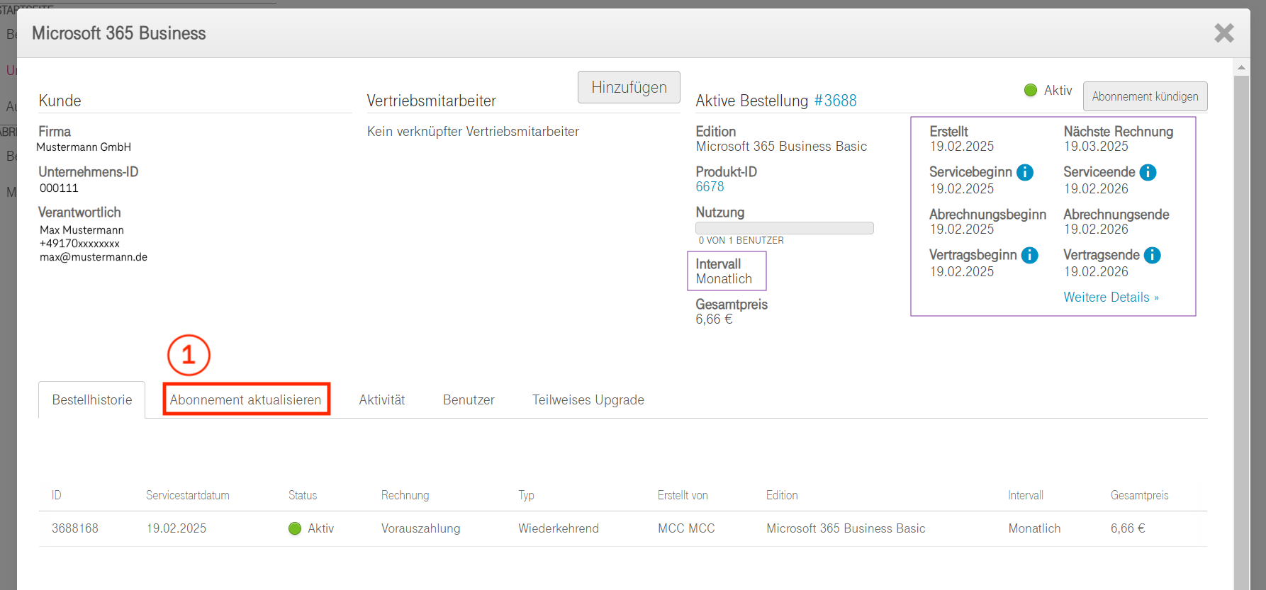Image resolution: width=1266 pixels, height=590 pixels.
Task: Click the Nutzung usage progress bar
Action: tap(784, 228)
